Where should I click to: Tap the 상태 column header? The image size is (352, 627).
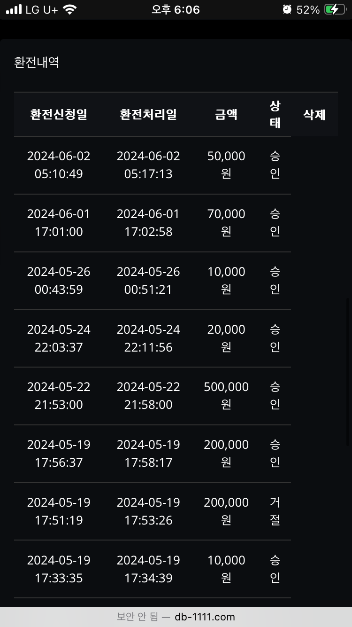[275, 114]
